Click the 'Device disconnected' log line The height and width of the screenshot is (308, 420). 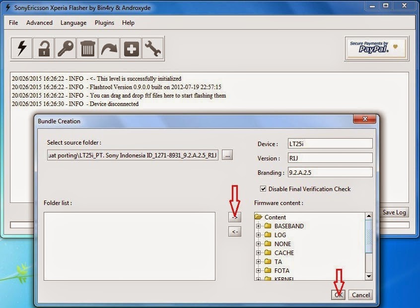(75, 104)
